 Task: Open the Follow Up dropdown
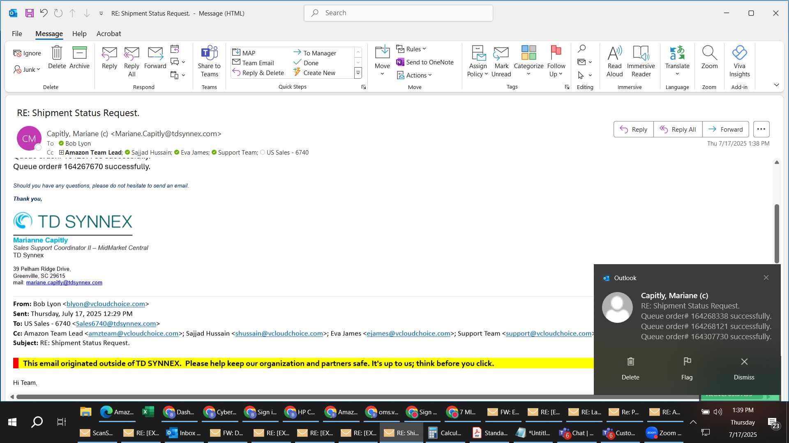coord(556,62)
